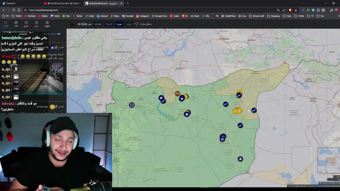Open the history clock icon

[26, 24]
